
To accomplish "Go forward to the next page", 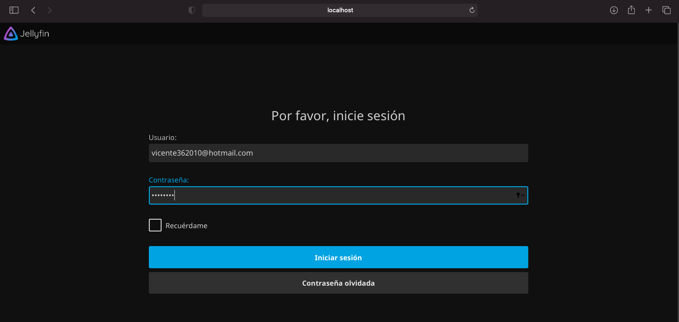I will pos(50,10).
